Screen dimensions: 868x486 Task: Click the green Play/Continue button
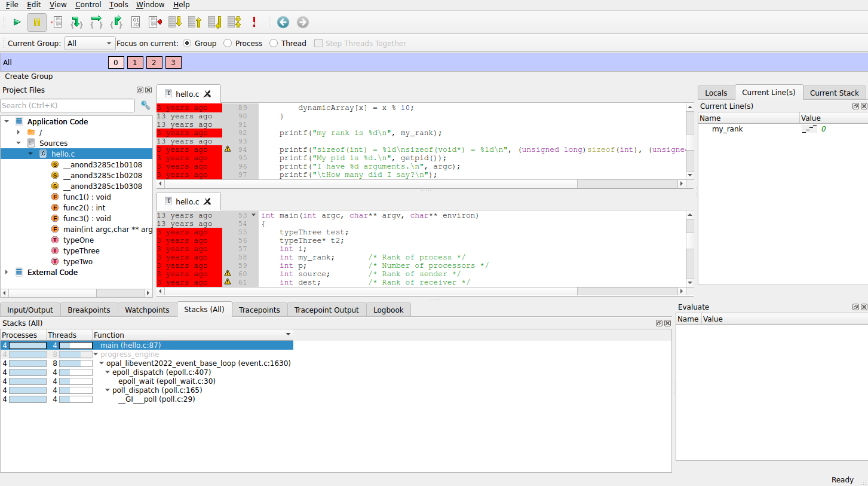pos(17,22)
